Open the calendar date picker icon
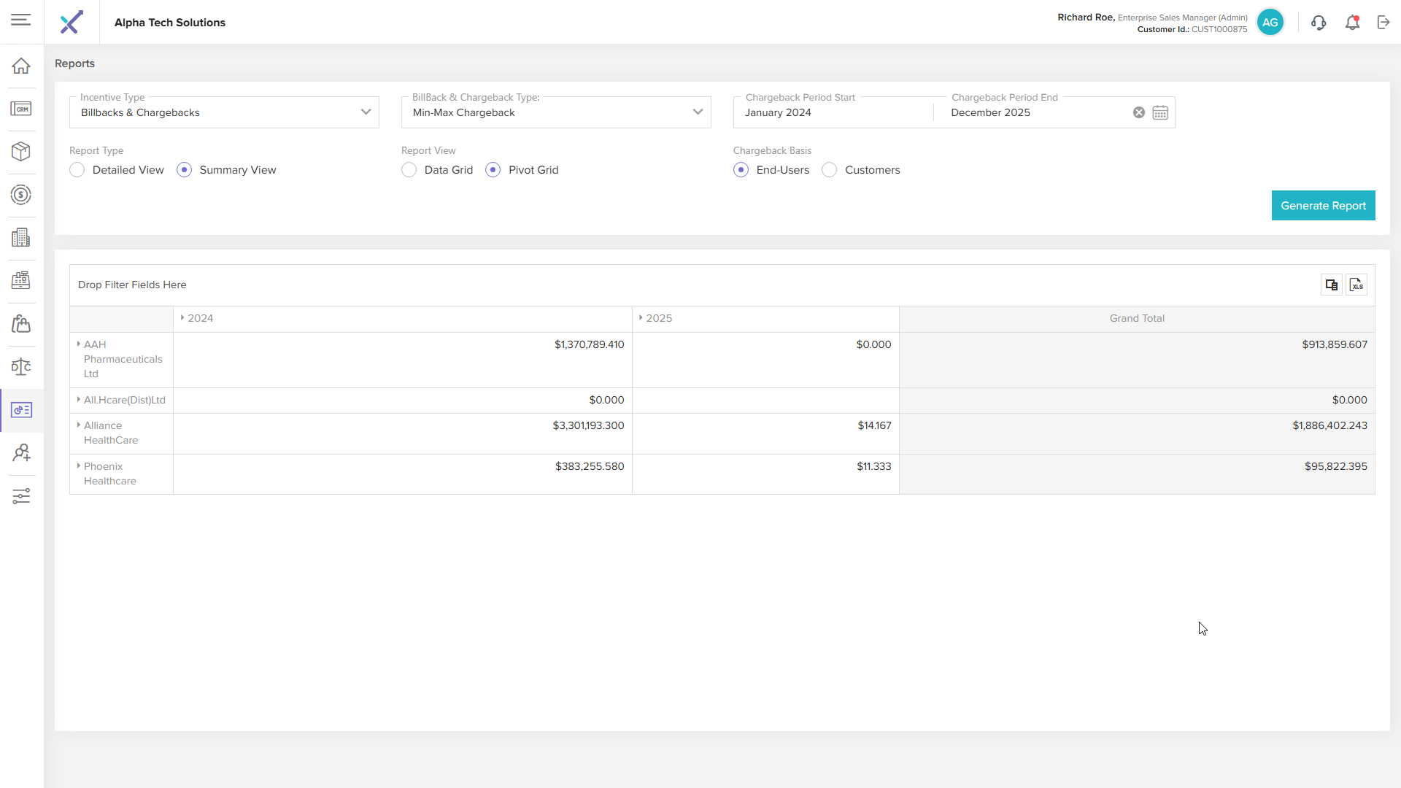This screenshot has height=788, width=1401. tap(1160, 112)
